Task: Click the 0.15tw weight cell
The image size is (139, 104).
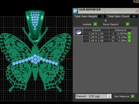Action: point(122,37)
